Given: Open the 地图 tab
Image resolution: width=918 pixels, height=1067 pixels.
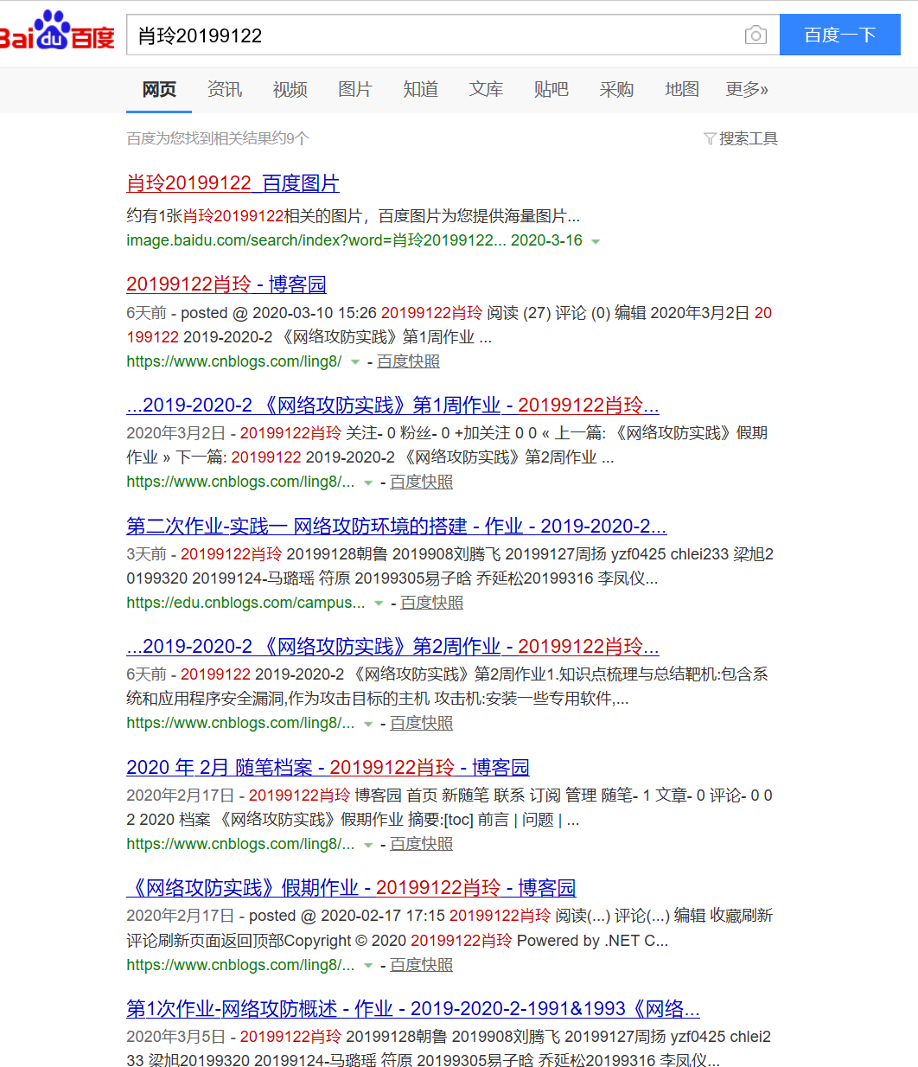Looking at the screenshot, I should click(x=682, y=90).
